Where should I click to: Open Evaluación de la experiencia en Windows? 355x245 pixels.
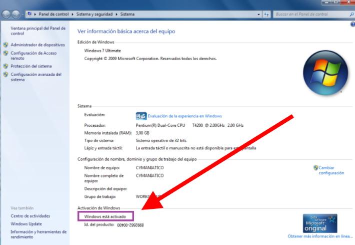coord(184,116)
